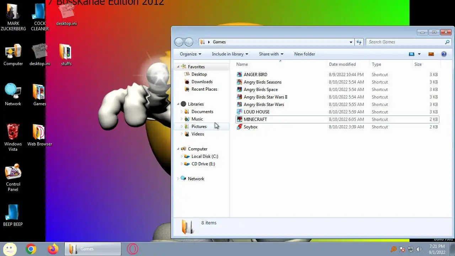Viewport: 455px width, 256px height.
Task: Click the Games taskbar window button
Action: tap(93, 249)
